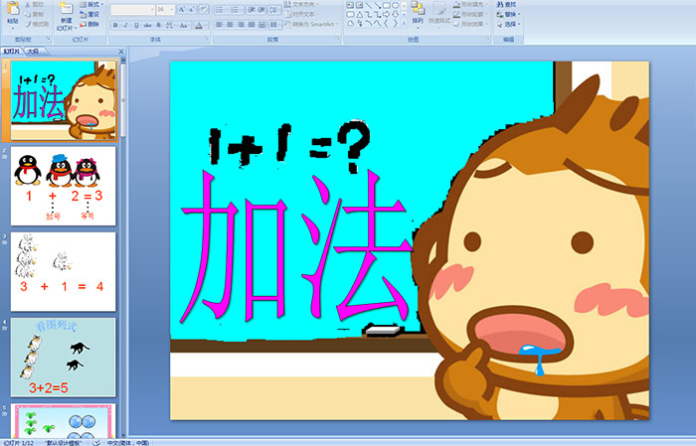Screen dimensions: 696x446
Task: Toggle text shadow formatting
Action: (158, 25)
